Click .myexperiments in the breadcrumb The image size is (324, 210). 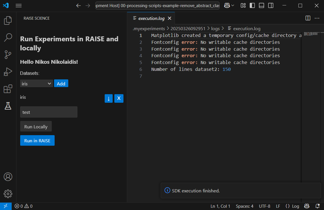click(149, 28)
